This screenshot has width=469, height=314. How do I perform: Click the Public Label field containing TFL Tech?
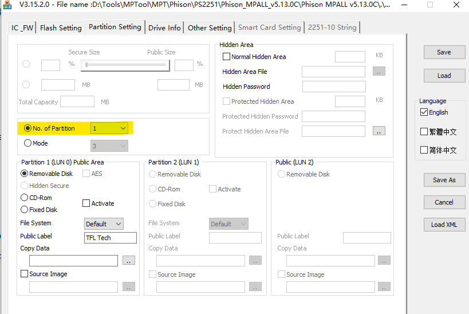[x=110, y=238]
